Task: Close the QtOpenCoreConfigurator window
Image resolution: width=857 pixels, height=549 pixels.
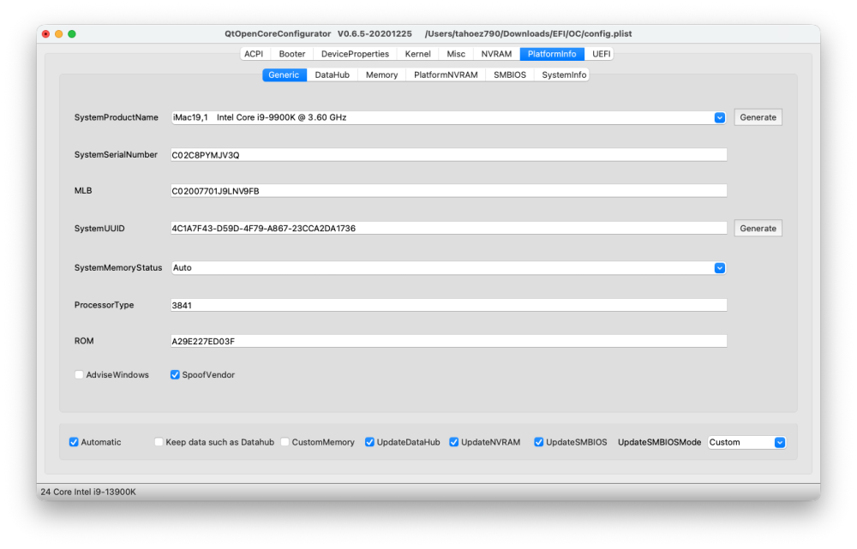Action: pos(46,34)
